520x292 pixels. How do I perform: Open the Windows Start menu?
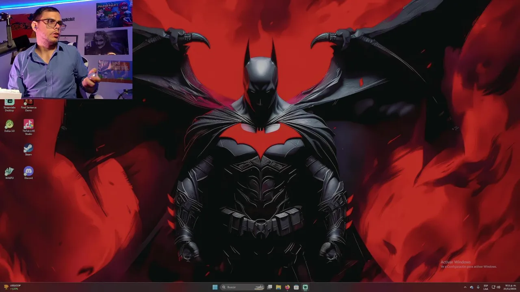pos(215,287)
